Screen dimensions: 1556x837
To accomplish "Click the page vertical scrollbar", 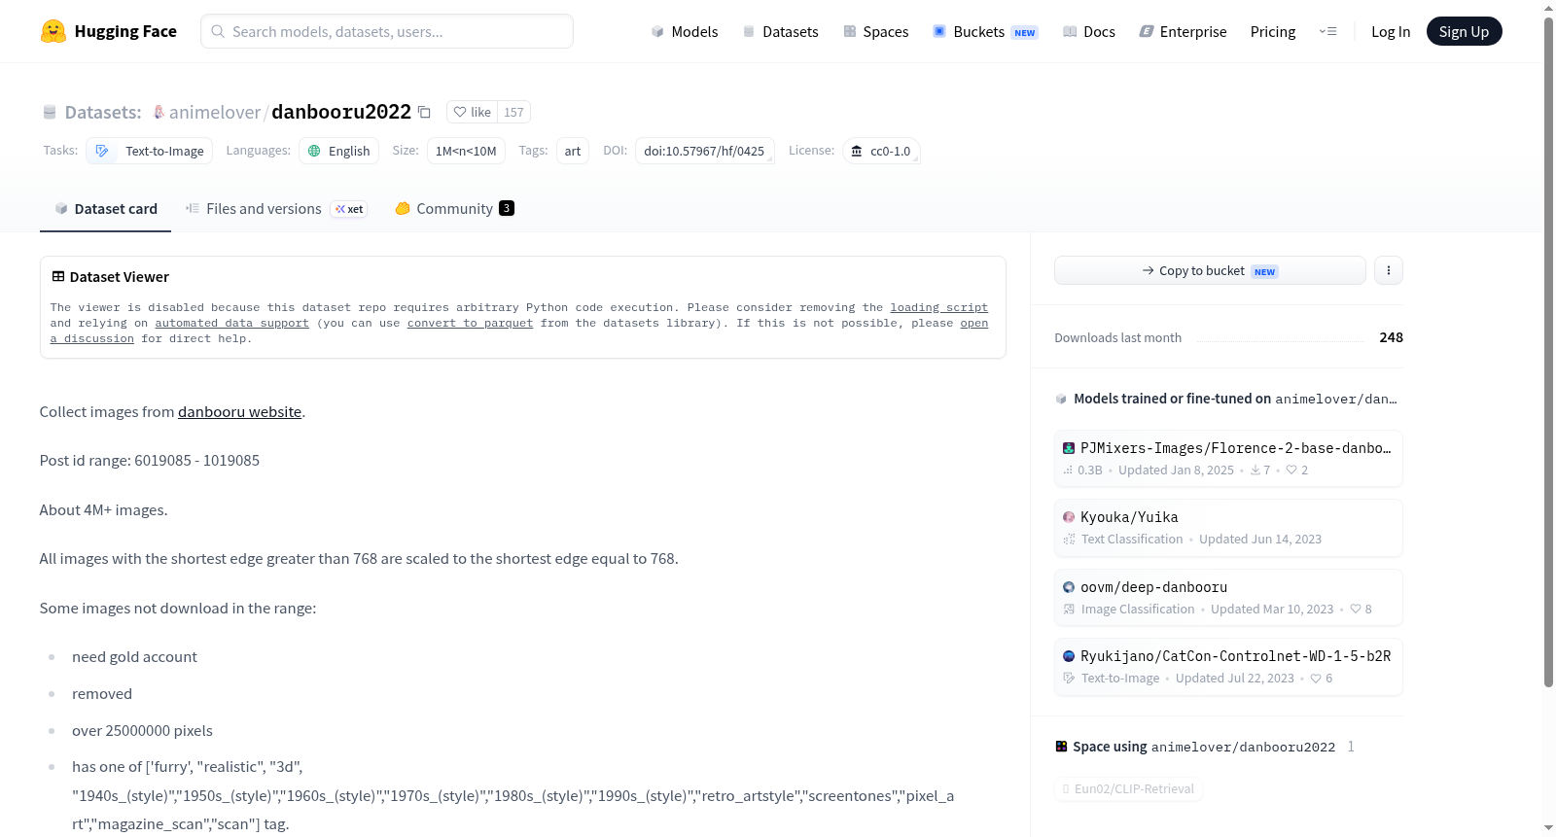I will [1548, 350].
